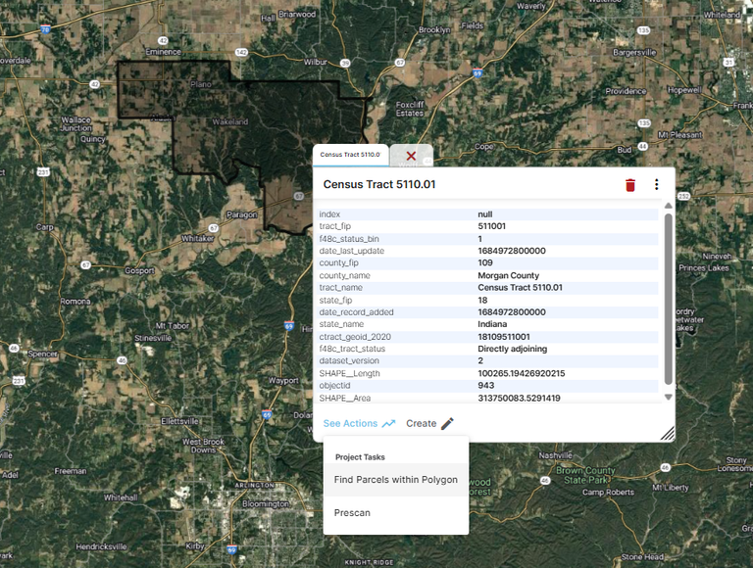This screenshot has height=568, width=753.
Task: Click the county_name value Morgan County
Action: pyautogui.click(x=508, y=275)
